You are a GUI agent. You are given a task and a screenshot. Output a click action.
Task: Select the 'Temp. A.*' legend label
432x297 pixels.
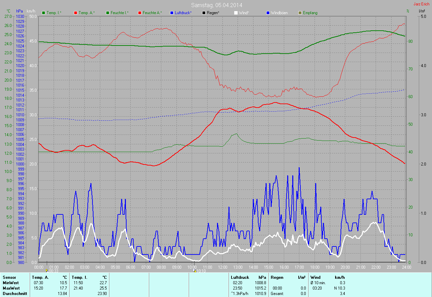pyautogui.click(x=86, y=13)
